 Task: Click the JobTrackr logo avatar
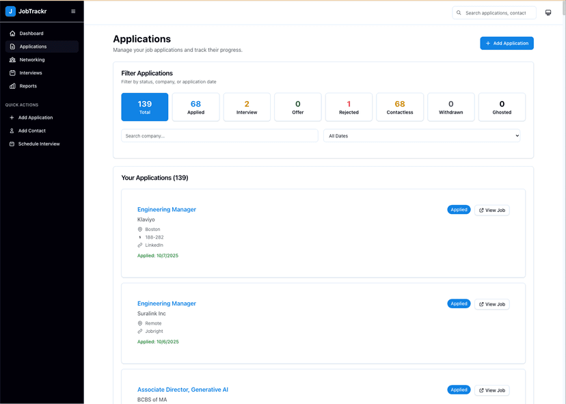(x=12, y=11)
